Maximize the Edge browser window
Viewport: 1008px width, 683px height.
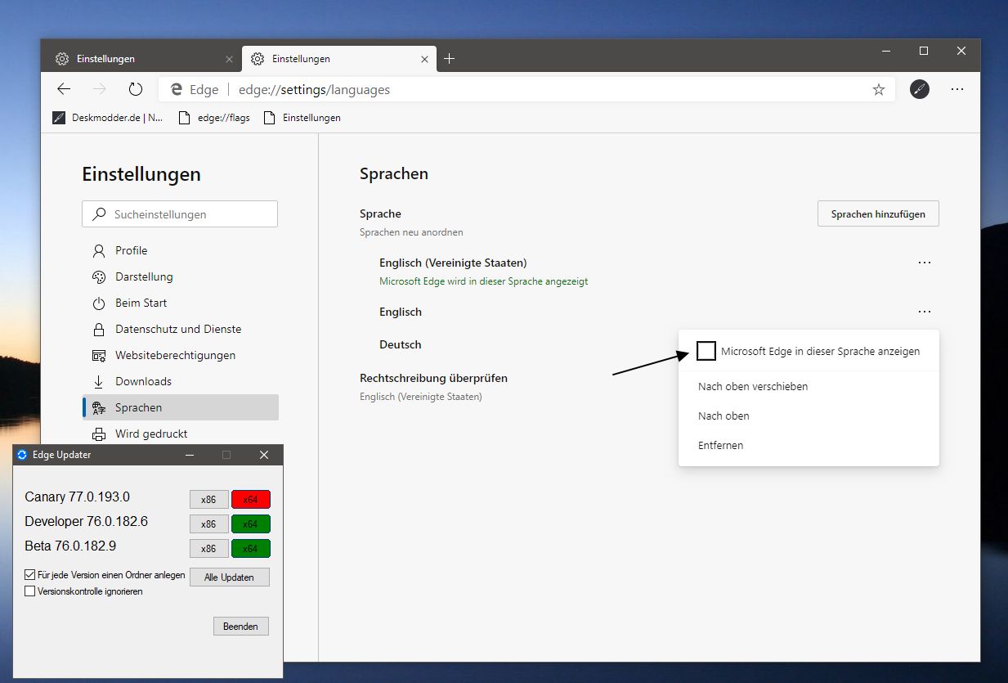pos(924,51)
